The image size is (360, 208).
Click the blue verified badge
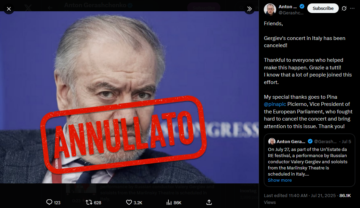pos(302,6)
